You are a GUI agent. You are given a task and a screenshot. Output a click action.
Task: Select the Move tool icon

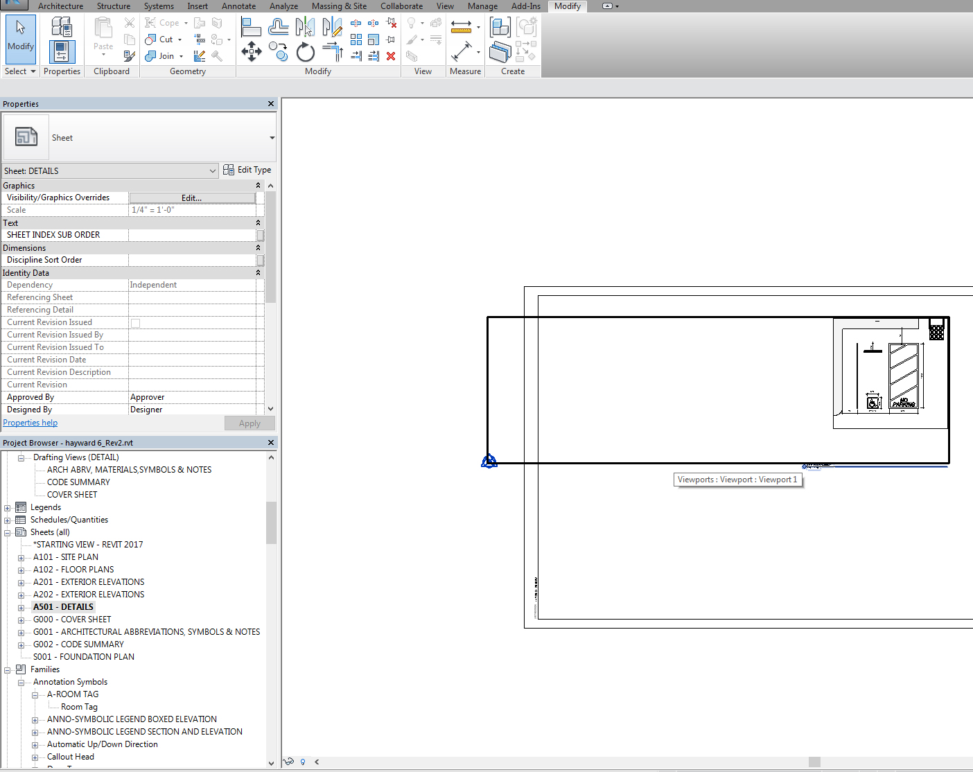pyautogui.click(x=251, y=51)
